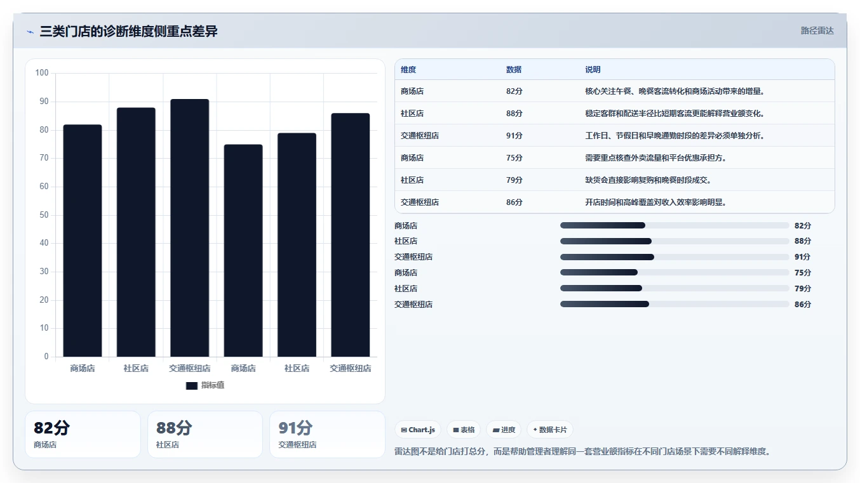Select the 路径雷达 label in the header
Screen dimensions: 860x483
(x=817, y=30)
